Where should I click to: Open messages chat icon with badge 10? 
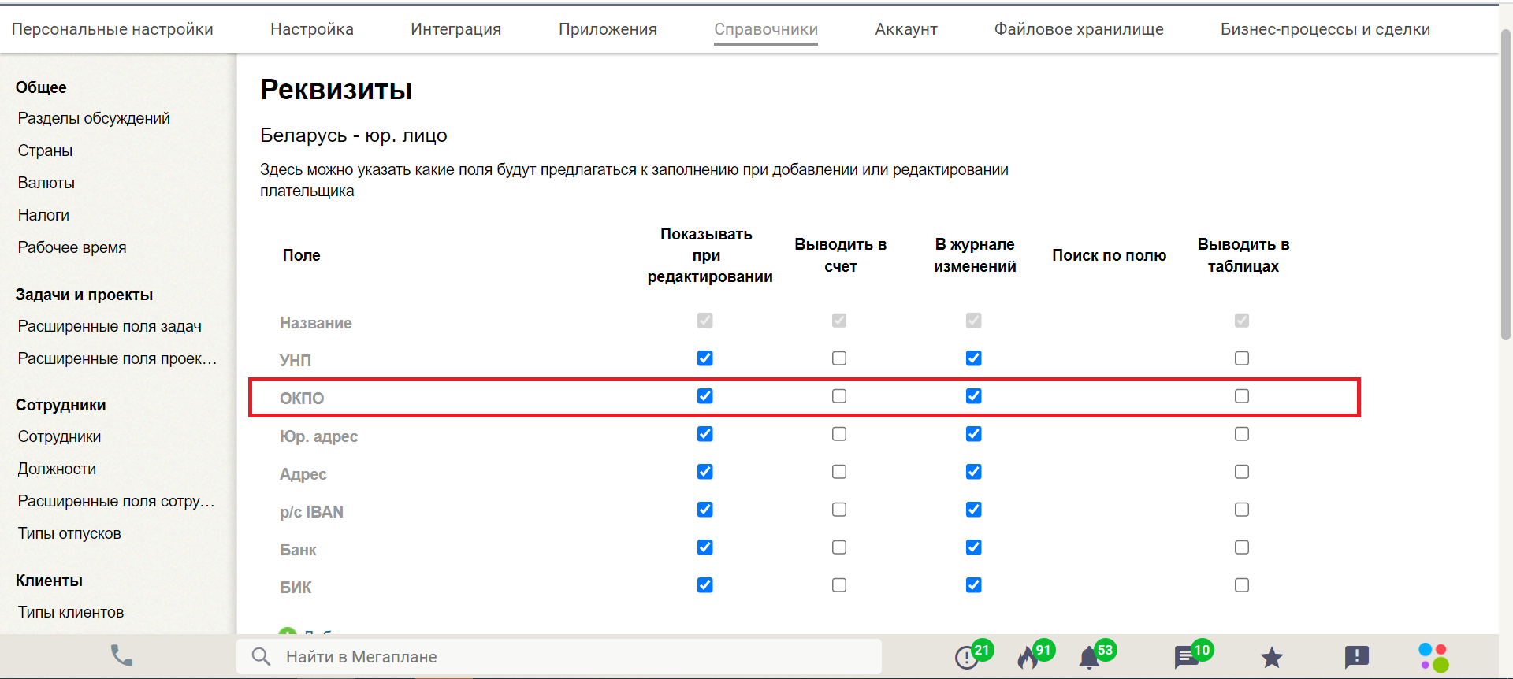[x=1186, y=657]
